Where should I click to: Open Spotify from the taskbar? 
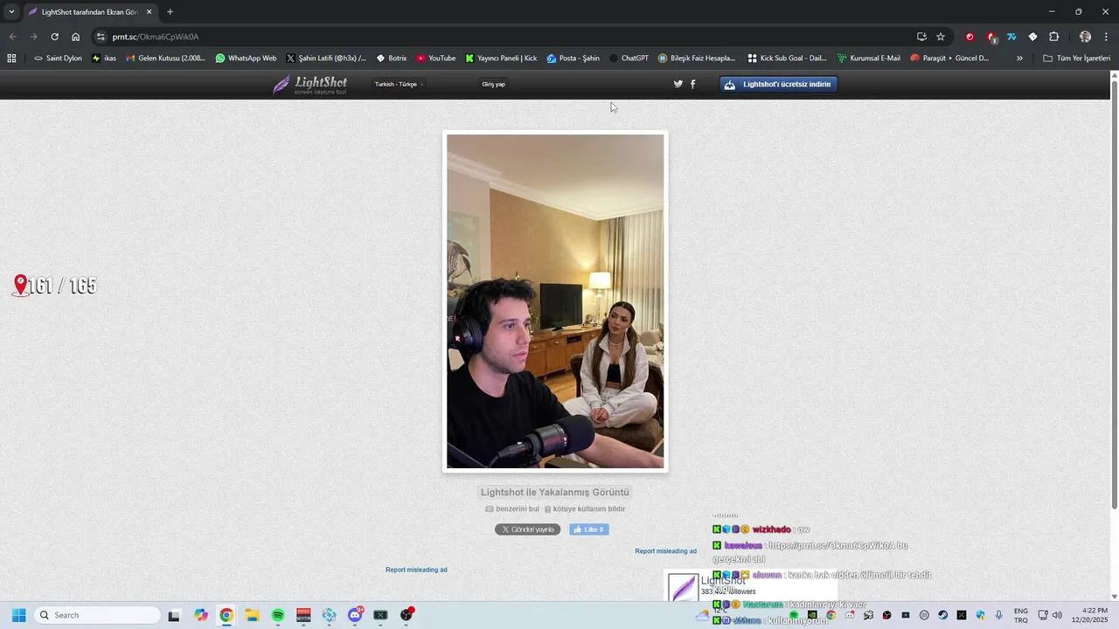click(278, 615)
